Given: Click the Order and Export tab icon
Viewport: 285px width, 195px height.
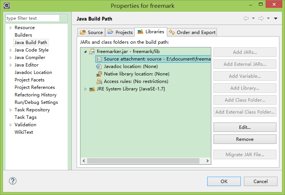Looking at the screenshot, I should coord(172,32).
